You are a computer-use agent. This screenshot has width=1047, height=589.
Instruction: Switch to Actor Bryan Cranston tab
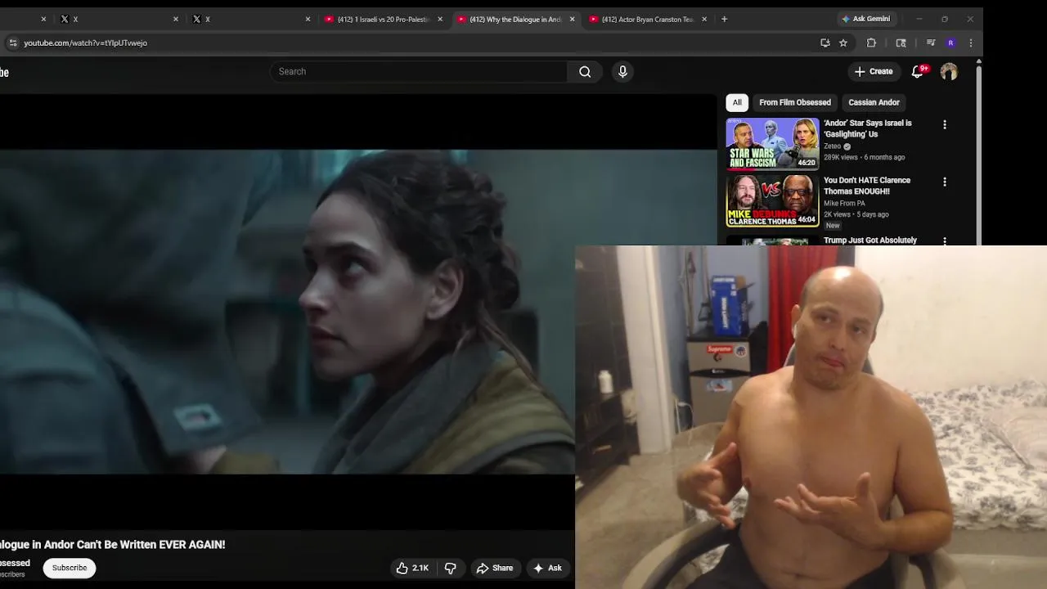click(647, 19)
